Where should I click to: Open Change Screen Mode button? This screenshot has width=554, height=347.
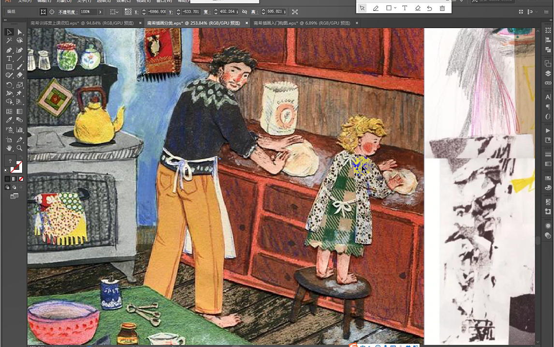(14, 196)
